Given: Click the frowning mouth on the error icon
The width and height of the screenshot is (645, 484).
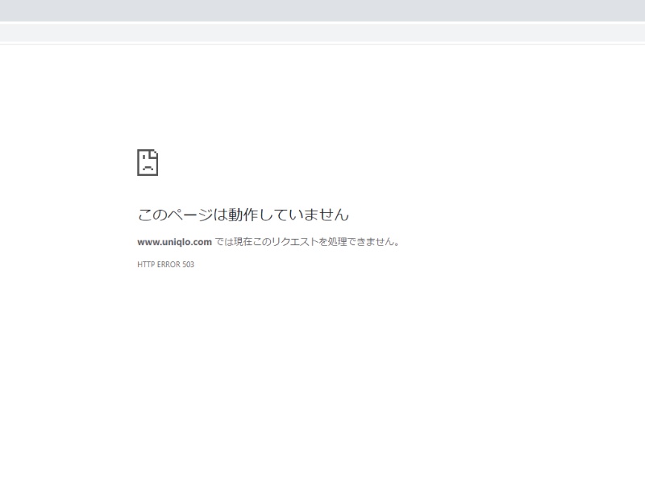Looking at the screenshot, I should pos(148,168).
